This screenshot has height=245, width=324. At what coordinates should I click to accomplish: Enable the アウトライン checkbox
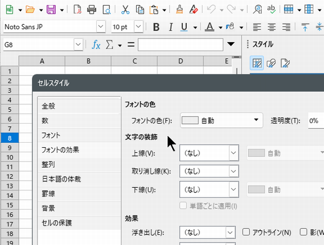[x=247, y=232]
